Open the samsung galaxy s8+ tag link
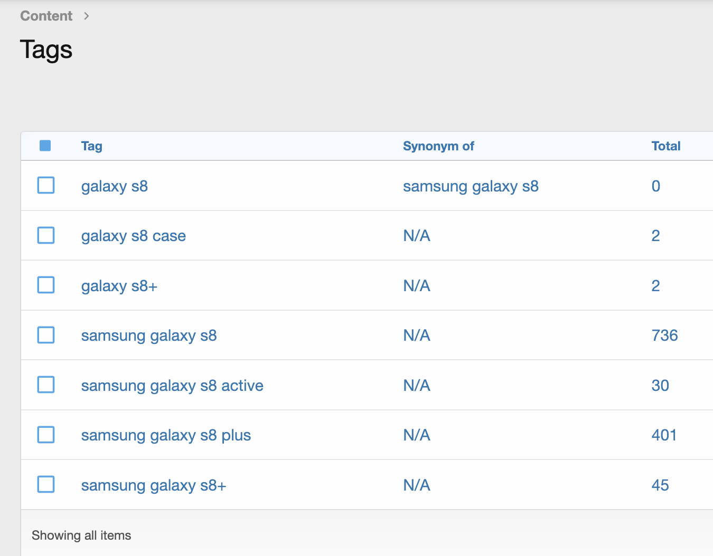713x556 pixels. click(154, 485)
